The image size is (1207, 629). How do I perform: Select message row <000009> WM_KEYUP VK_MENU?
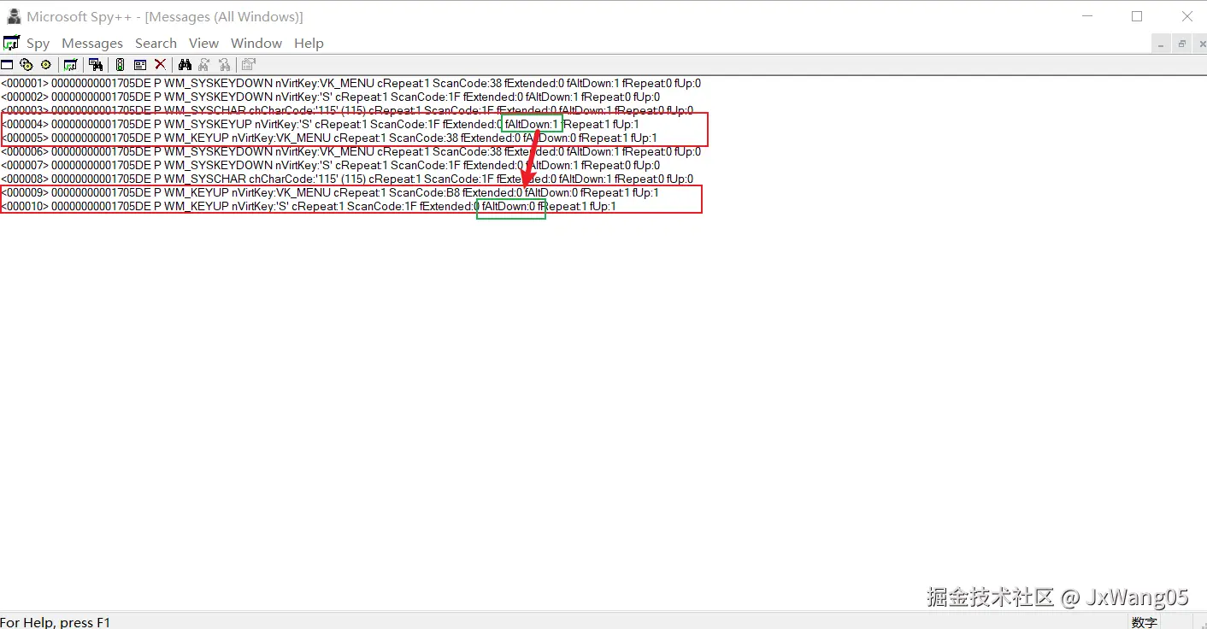[330, 192]
